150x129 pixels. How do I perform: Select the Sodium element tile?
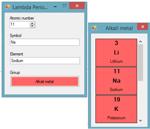116,81
